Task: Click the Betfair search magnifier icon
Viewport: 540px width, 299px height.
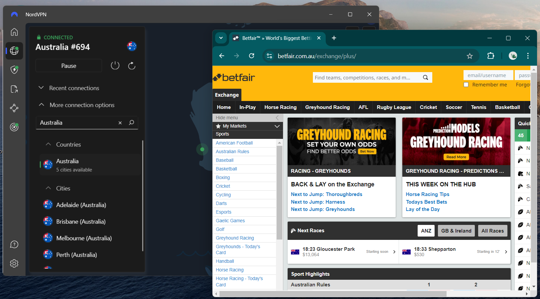Action: point(426,77)
